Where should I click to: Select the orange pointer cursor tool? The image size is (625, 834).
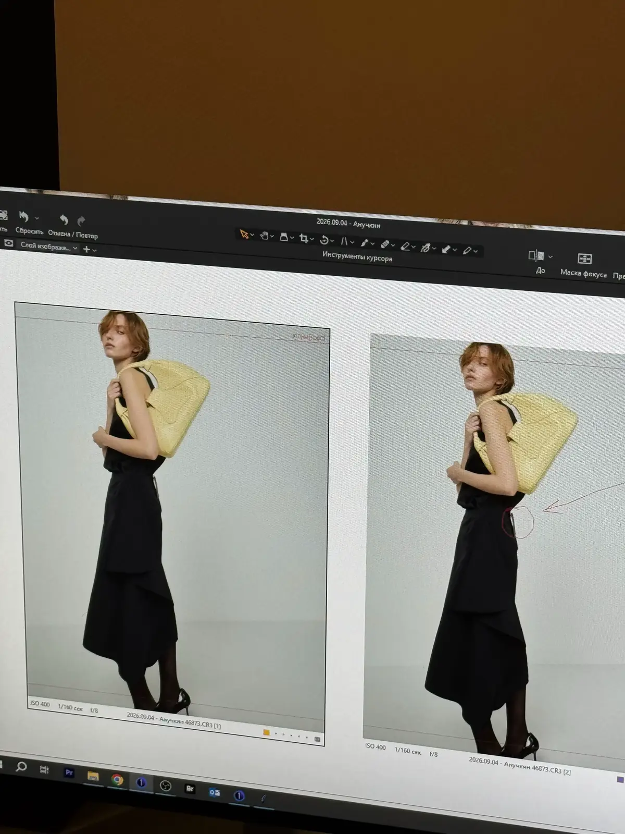click(244, 234)
